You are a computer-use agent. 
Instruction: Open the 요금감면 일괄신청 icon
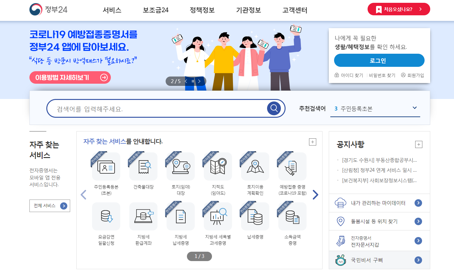coord(106,216)
